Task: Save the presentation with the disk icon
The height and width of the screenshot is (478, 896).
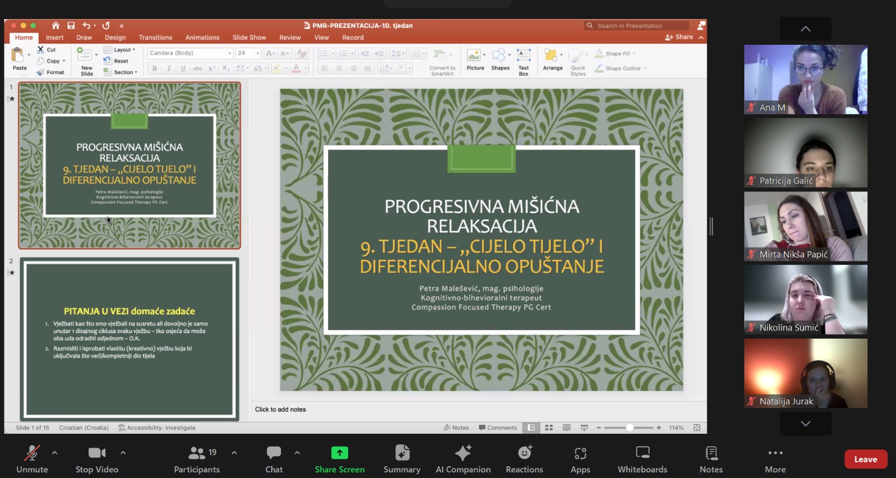Action: coord(71,25)
